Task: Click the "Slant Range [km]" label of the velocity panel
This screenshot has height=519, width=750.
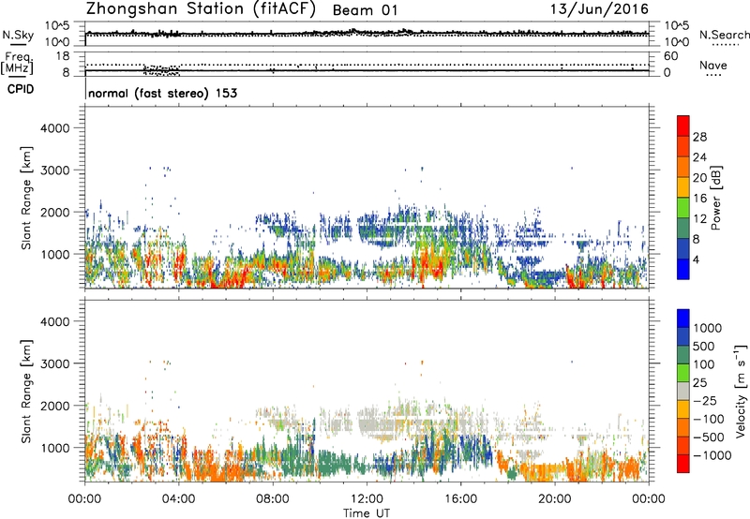Action: (x=26, y=391)
